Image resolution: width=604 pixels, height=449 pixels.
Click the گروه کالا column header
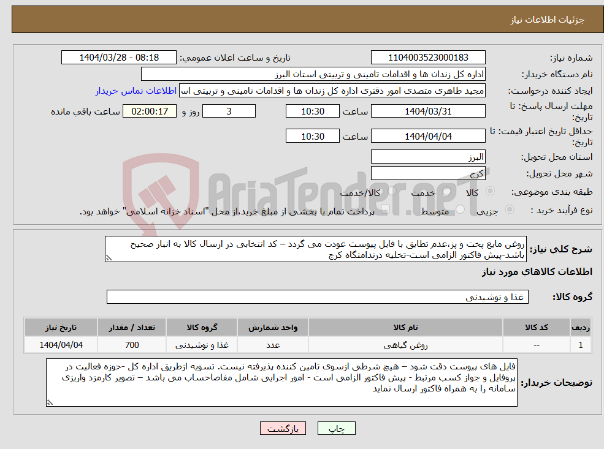click(202, 328)
